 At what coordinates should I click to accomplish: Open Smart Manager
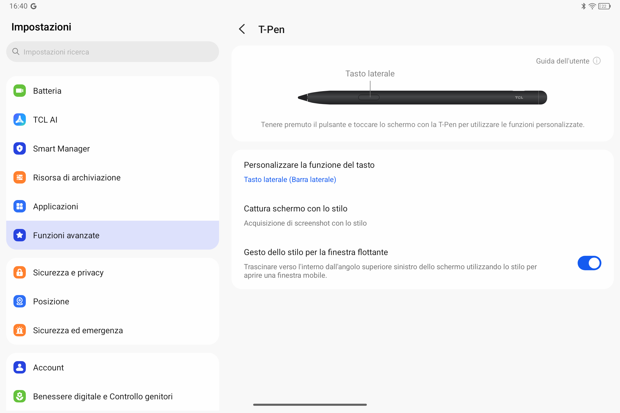tap(113, 149)
